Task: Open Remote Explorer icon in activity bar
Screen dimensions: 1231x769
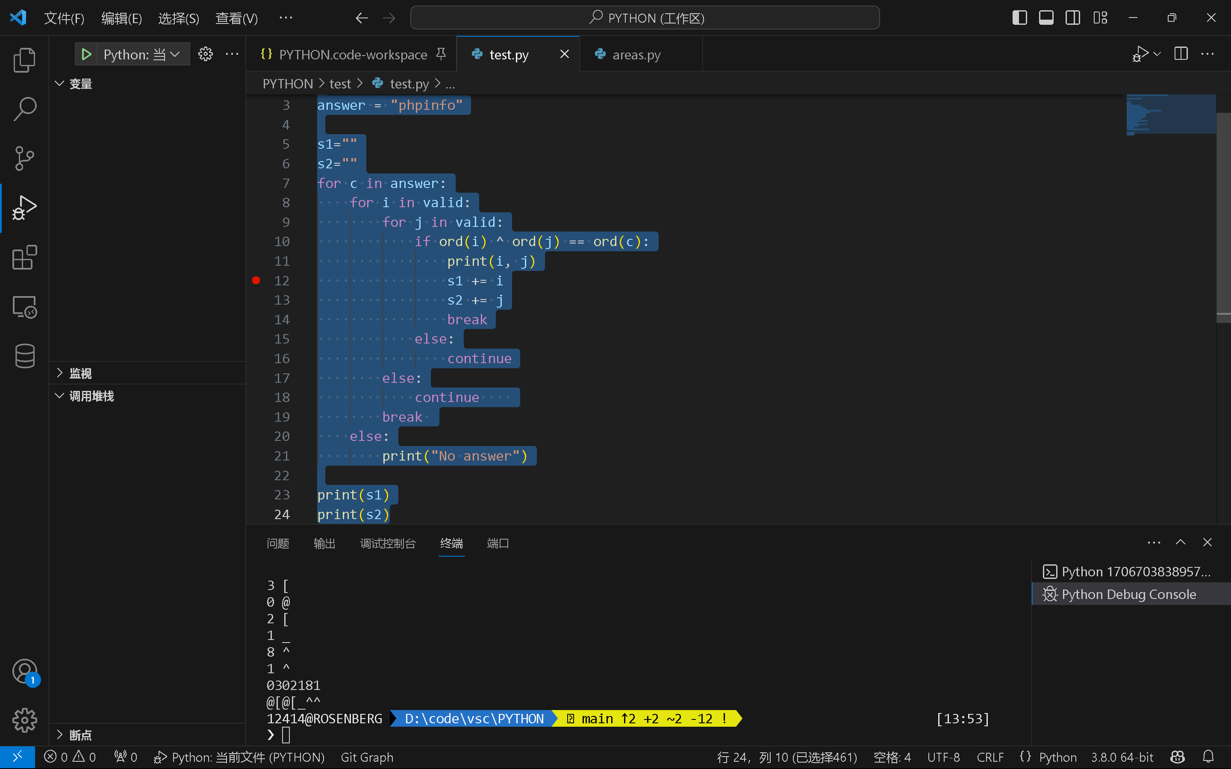Action: 24,307
